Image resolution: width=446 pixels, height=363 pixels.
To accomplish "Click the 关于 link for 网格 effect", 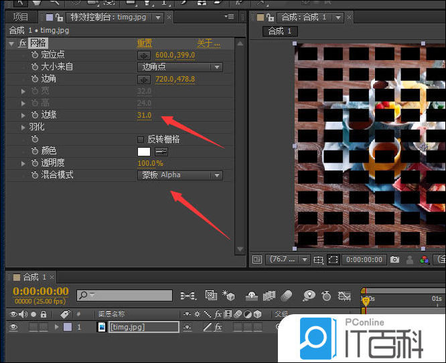I will tap(206, 43).
